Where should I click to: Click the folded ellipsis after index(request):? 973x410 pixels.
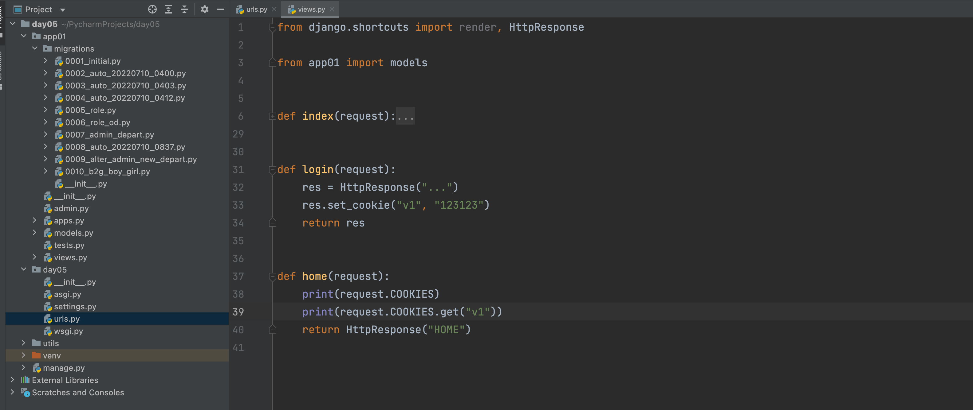(x=405, y=116)
